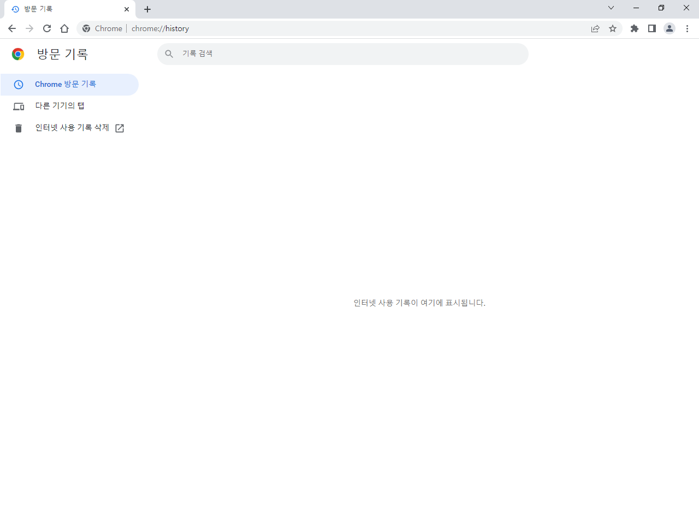699x532 pixels.
Task: Select the 방문 기록 browser tab
Action: [x=70, y=9]
